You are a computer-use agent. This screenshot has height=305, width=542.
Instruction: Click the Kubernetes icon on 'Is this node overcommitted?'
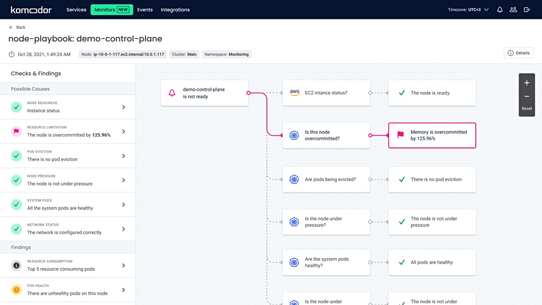[x=294, y=135]
